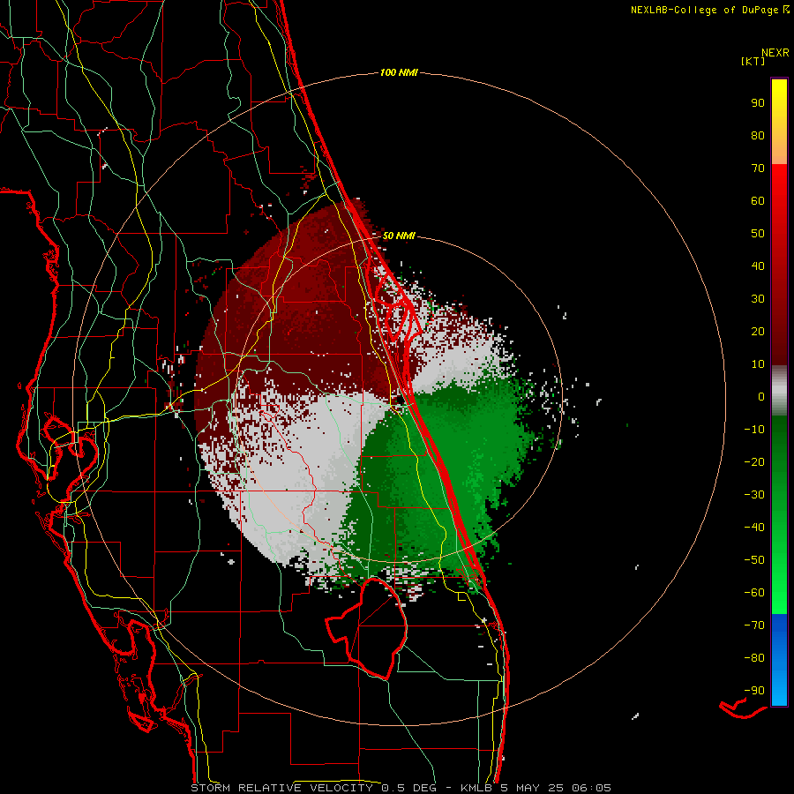The width and height of the screenshot is (794, 794).
Task: Click the 100 NMI range ring label
Action: pyautogui.click(x=399, y=73)
